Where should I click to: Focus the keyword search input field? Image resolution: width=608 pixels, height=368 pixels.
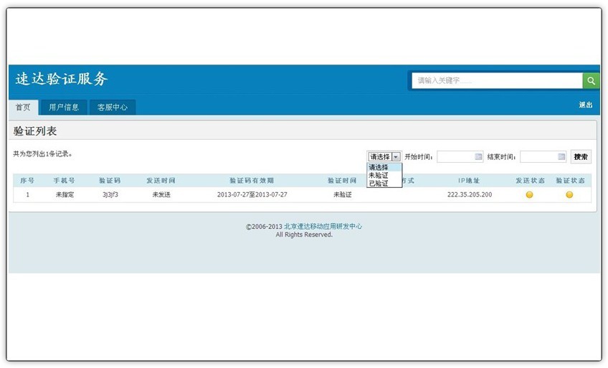point(496,80)
